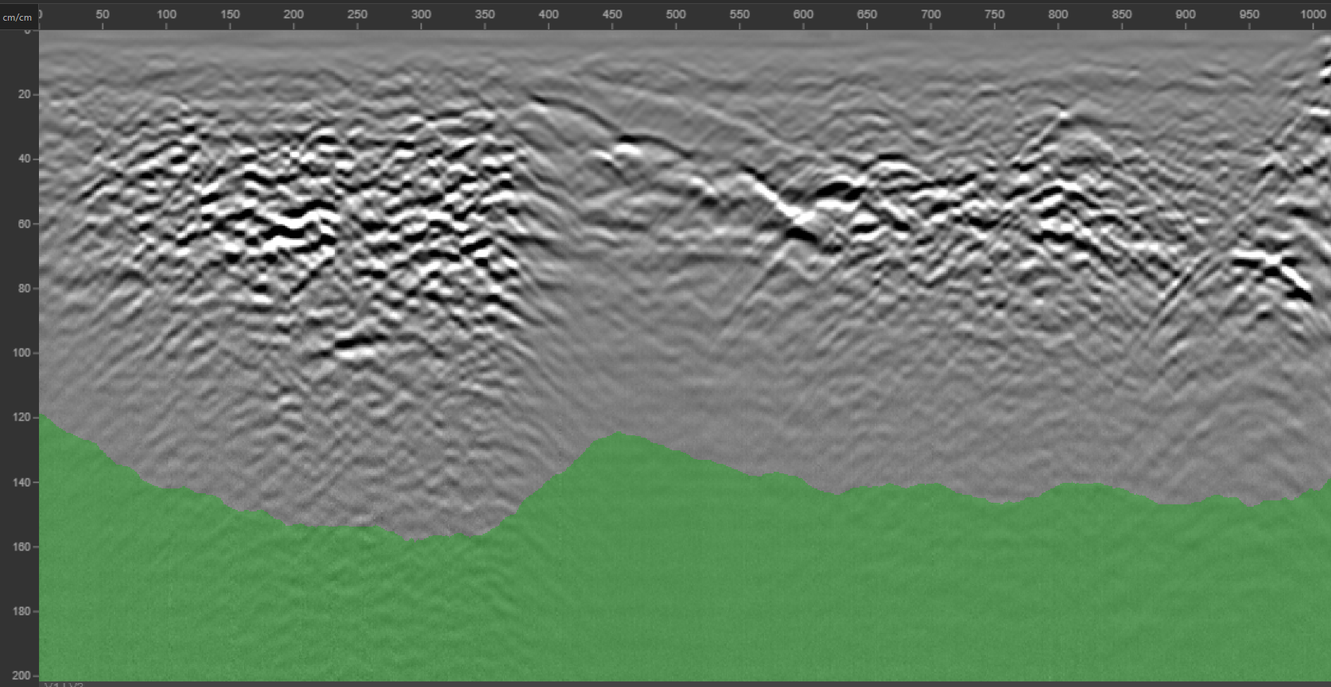Click the 200 depth label on vertical ruler
Viewport: 1331px width, 687px height.
[21, 675]
